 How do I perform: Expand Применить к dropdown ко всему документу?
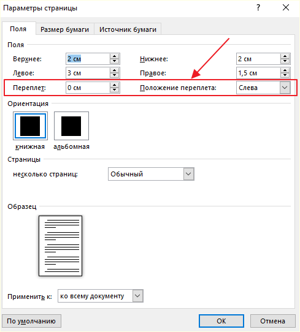coord(101,296)
